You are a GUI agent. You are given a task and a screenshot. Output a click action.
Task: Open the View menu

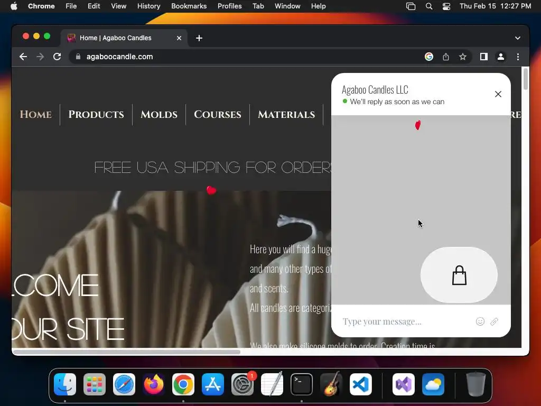118,6
